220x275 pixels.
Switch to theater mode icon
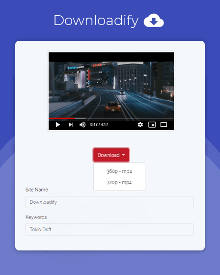click(x=164, y=125)
